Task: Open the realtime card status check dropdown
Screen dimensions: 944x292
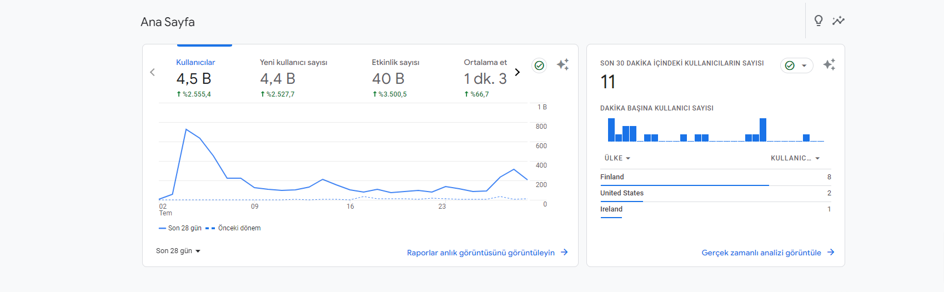Action: coord(797,66)
